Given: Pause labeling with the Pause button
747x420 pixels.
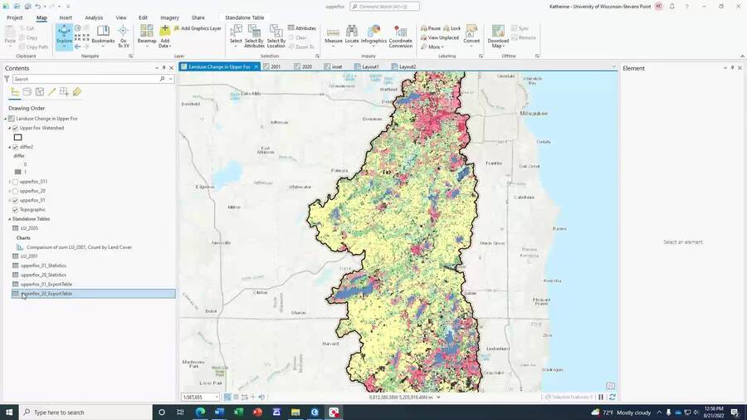Looking at the screenshot, I should click(x=431, y=28).
